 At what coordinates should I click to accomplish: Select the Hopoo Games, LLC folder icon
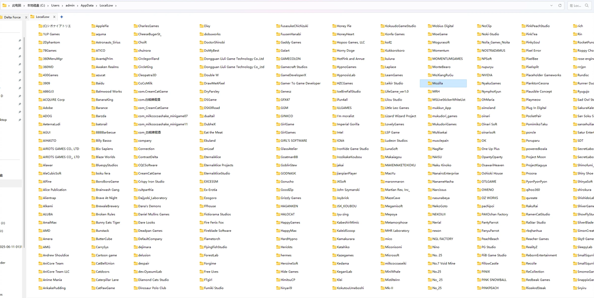click(x=334, y=42)
